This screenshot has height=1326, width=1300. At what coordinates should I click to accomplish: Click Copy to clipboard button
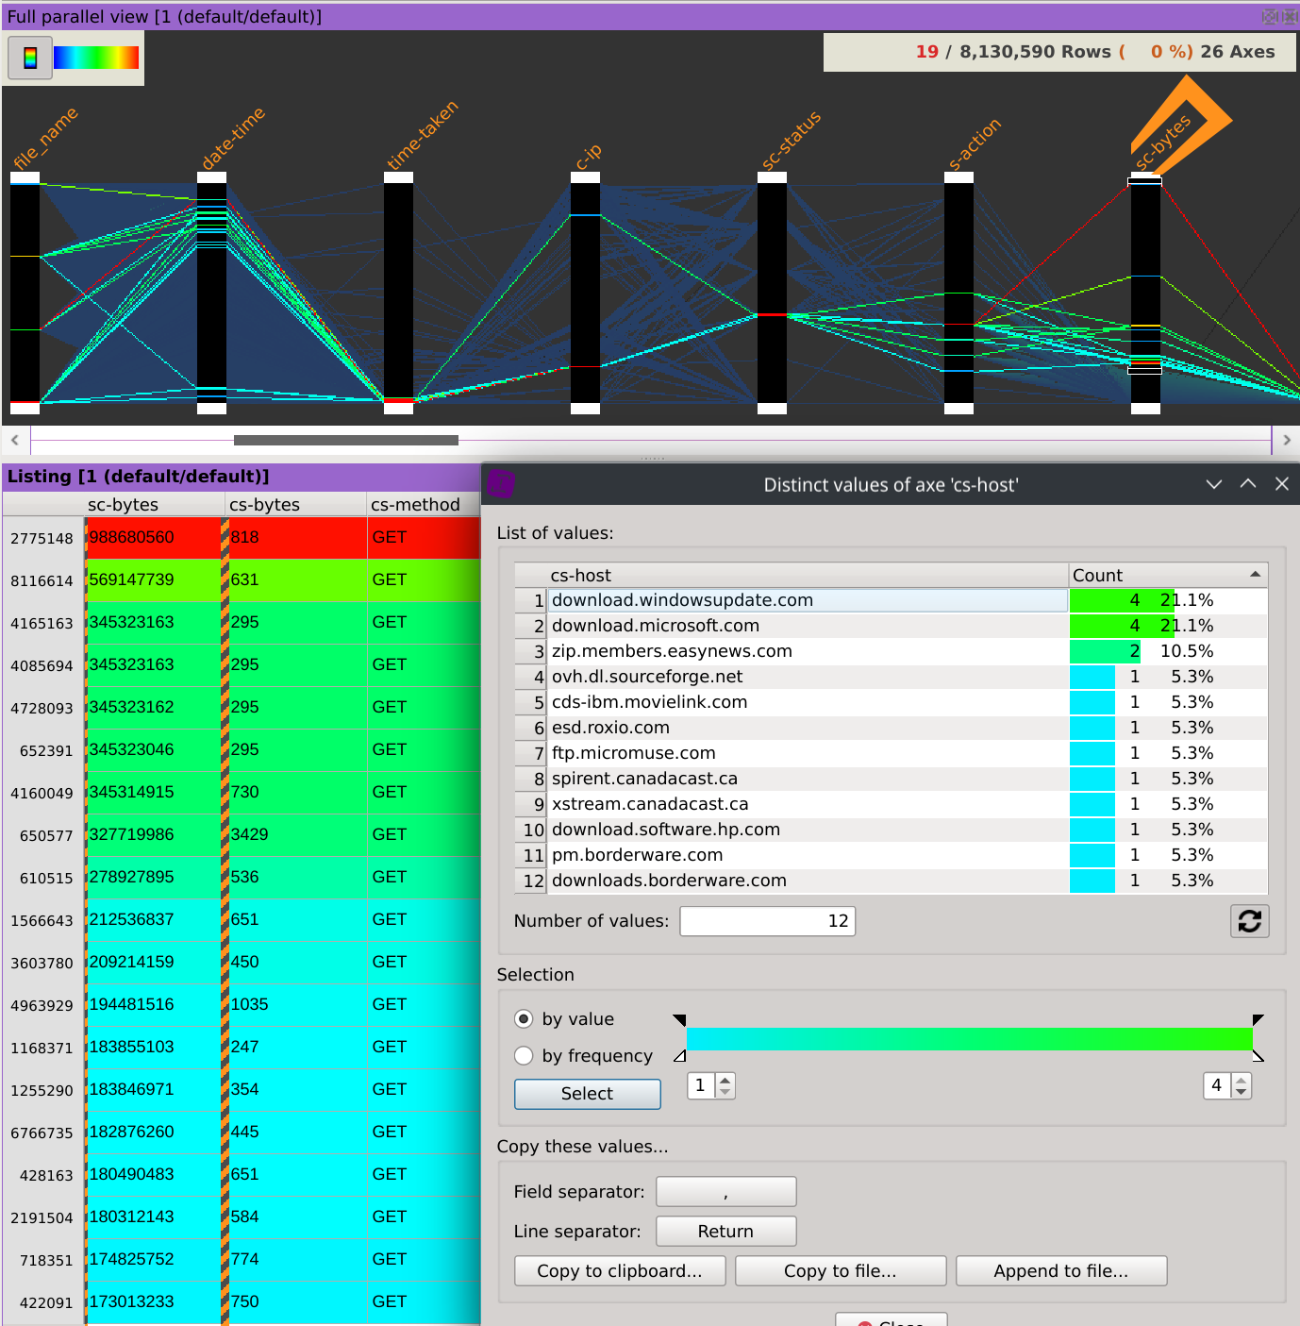coord(620,1271)
